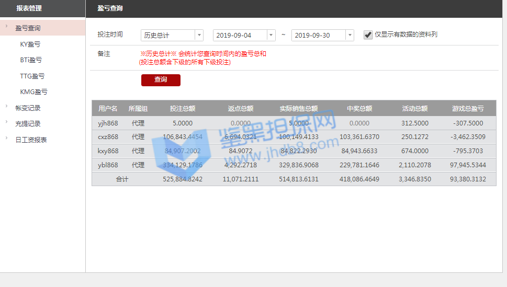Image resolution: width=507 pixels, height=287 pixels.
Task: Click the 报表管理 sidebar header
Action: point(29,8)
